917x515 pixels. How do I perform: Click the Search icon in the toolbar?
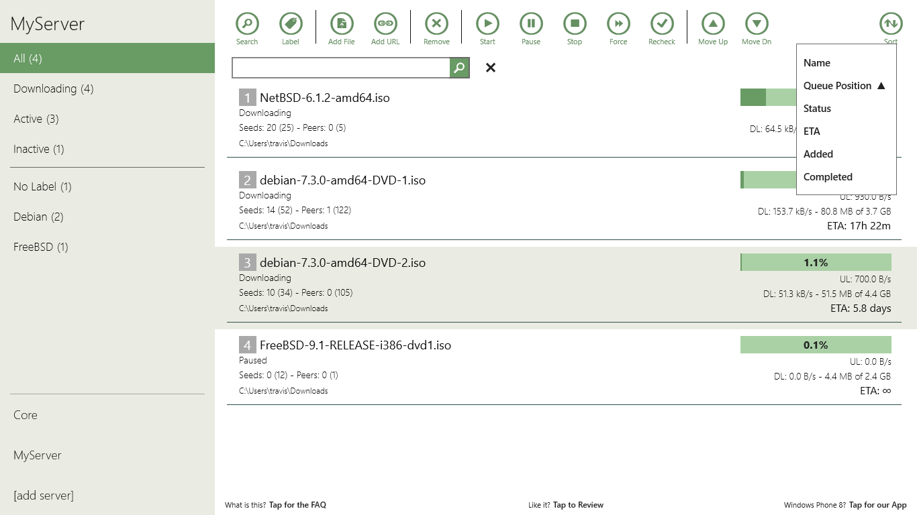pos(247,23)
